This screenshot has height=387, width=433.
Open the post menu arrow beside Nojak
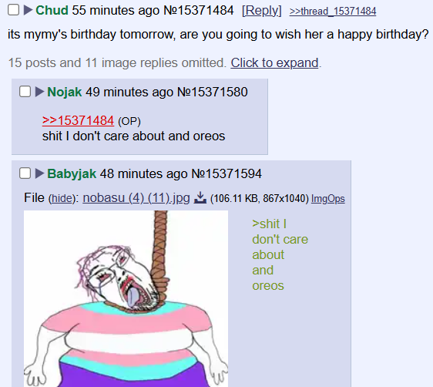[40, 92]
